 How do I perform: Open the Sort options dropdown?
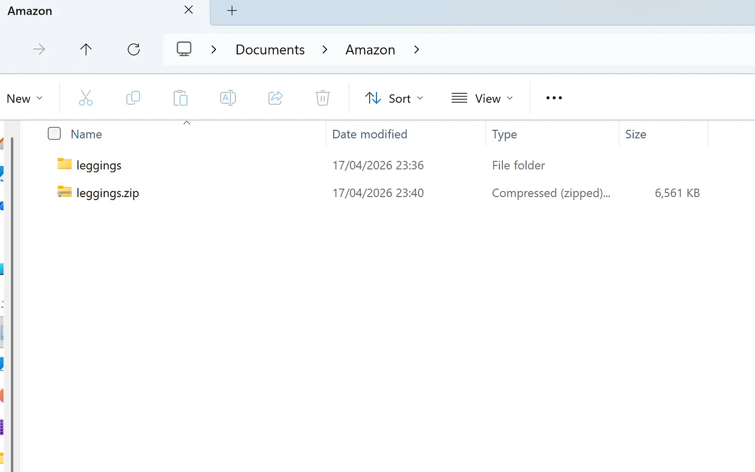click(x=394, y=99)
